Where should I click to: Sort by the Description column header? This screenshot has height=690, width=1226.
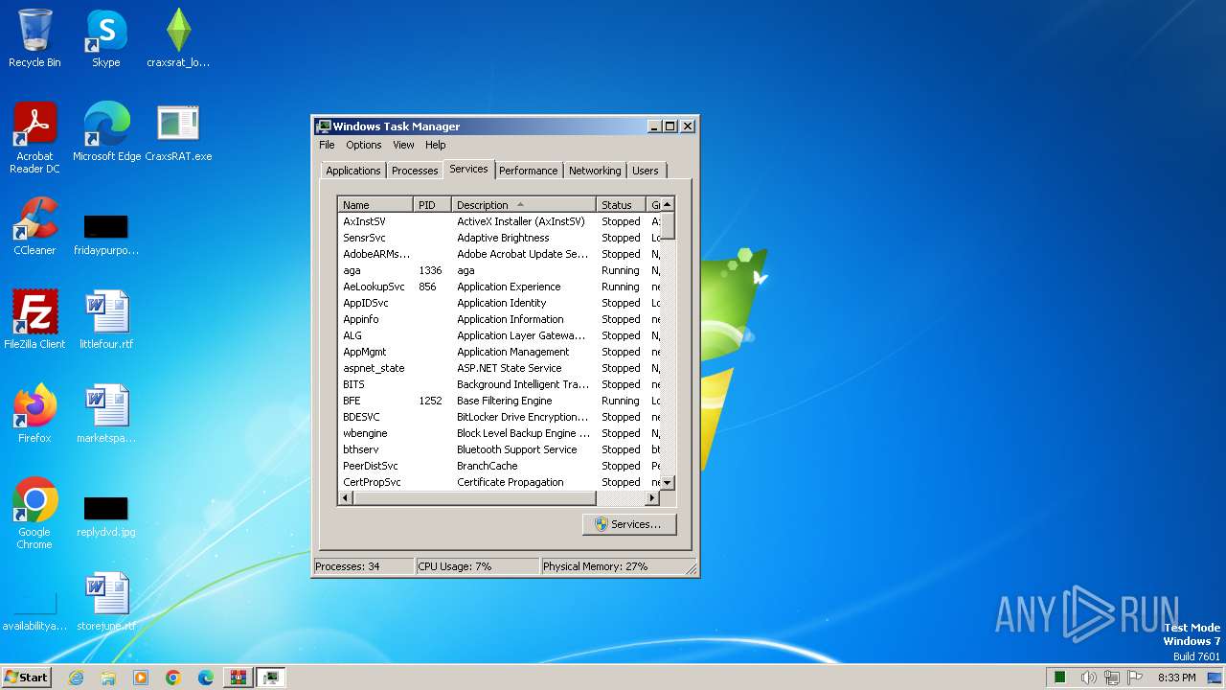[523, 205]
